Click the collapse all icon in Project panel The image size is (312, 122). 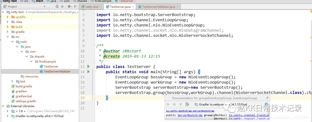(x=62, y=7)
